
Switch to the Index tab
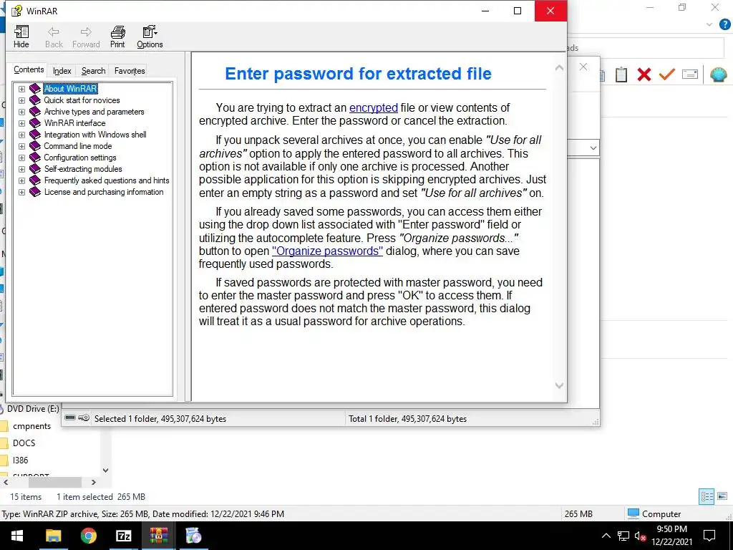tap(62, 71)
